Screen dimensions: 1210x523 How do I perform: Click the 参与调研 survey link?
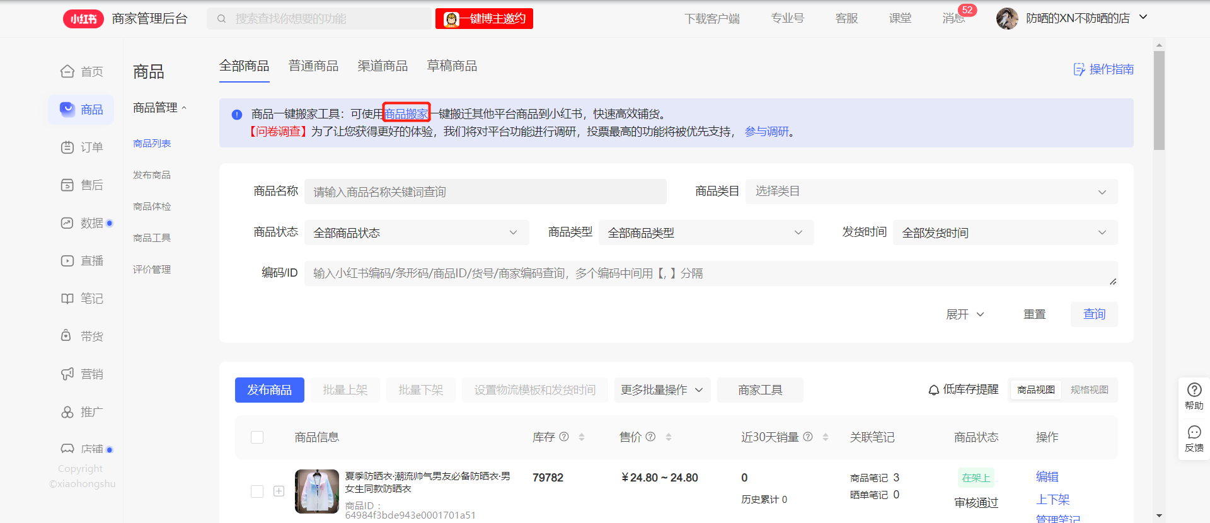[766, 132]
